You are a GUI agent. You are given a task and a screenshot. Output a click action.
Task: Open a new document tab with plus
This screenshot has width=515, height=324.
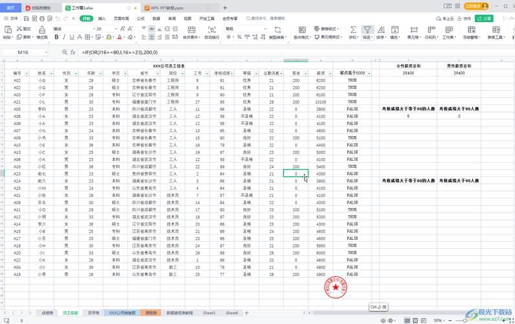pos(225,8)
